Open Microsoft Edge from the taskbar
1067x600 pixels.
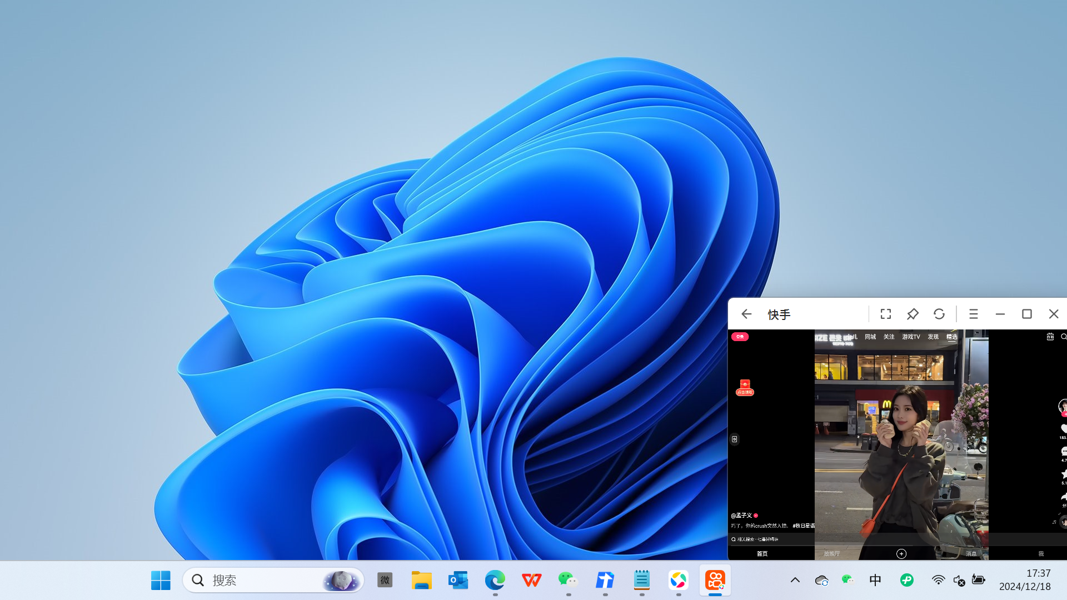tap(495, 581)
